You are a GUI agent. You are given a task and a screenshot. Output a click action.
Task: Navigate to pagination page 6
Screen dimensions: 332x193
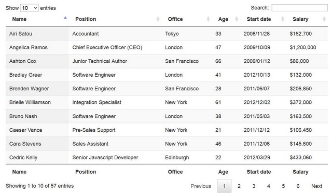click(298, 186)
